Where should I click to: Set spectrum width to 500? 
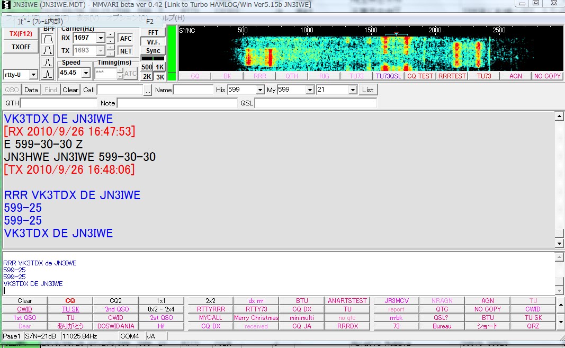[x=147, y=67]
